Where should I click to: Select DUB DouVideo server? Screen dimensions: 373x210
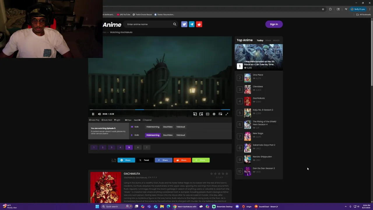point(168,135)
